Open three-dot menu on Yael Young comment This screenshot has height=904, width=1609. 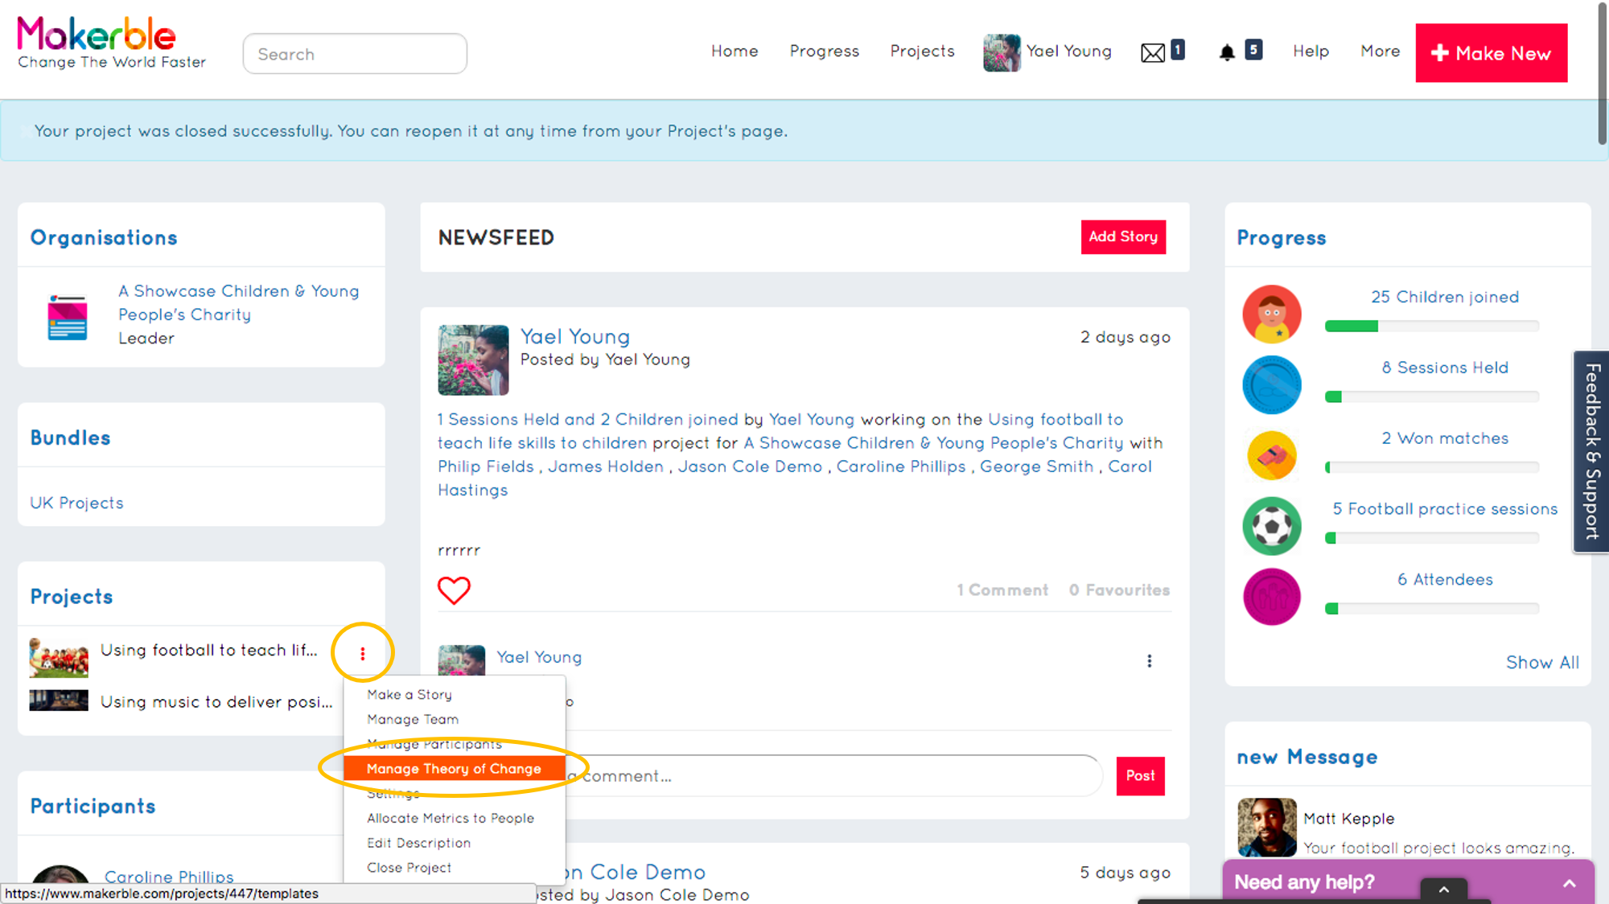click(1149, 660)
